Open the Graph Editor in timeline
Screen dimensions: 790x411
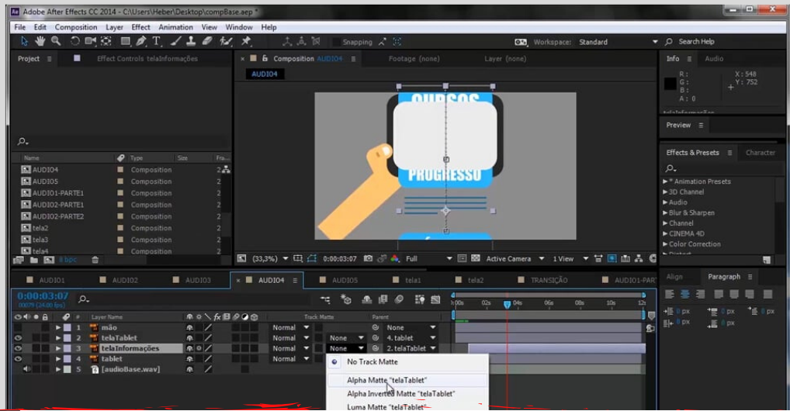[436, 299]
